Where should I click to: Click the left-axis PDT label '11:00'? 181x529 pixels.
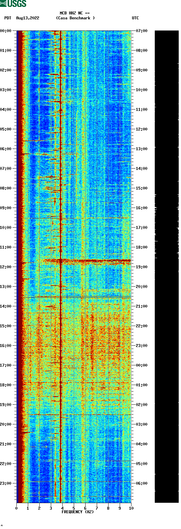(x=6, y=247)
